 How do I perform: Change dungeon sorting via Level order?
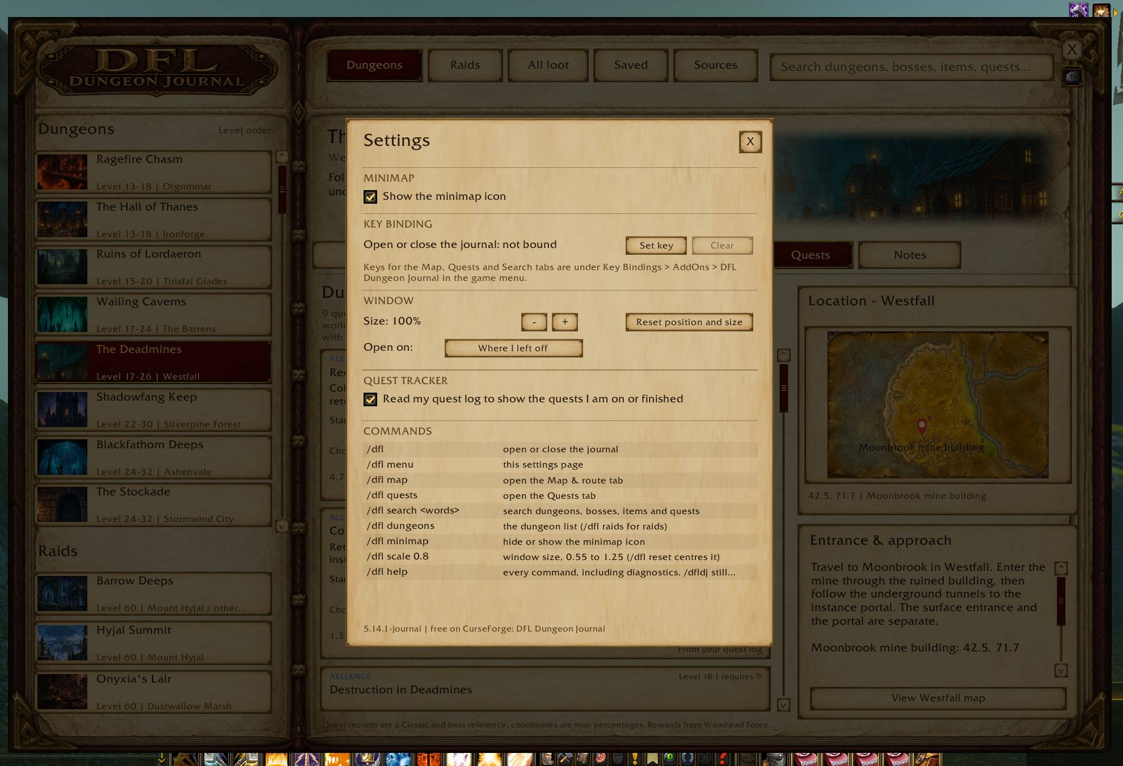point(244,130)
